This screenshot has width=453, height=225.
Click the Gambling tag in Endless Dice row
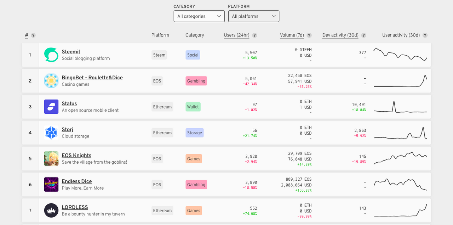tap(196, 185)
